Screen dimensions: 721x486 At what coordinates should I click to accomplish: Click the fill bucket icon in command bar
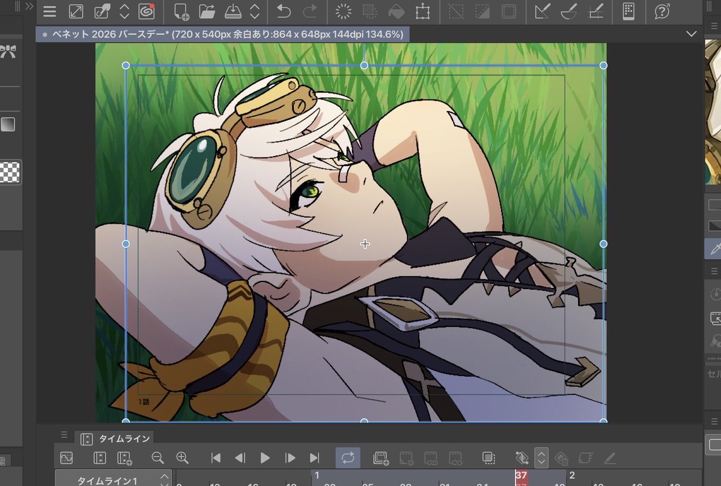(396, 11)
